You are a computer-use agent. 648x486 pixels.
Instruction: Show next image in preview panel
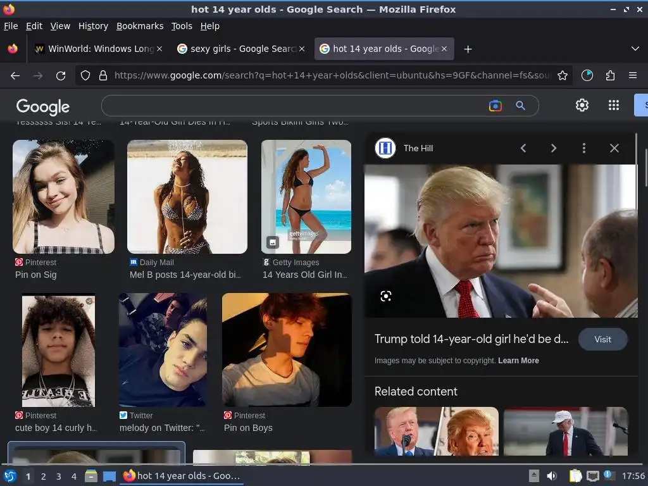click(554, 148)
